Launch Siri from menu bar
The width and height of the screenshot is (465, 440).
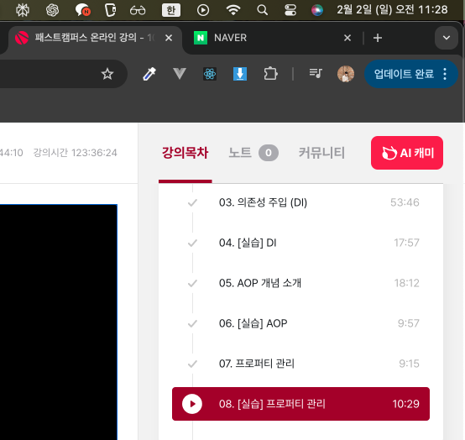[x=317, y=10]
